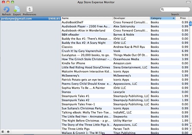Select Talking eBook: Molly The Ten-Toe row
This screenshot has height=135, width=192.
(125, 112)
